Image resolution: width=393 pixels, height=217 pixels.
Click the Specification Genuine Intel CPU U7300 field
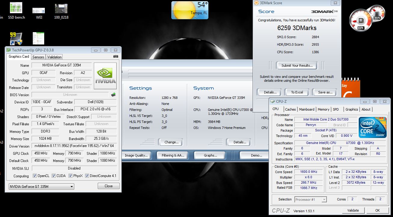click(x=340, y=143)
